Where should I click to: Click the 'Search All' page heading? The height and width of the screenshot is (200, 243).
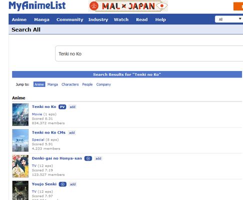(26, 29)
